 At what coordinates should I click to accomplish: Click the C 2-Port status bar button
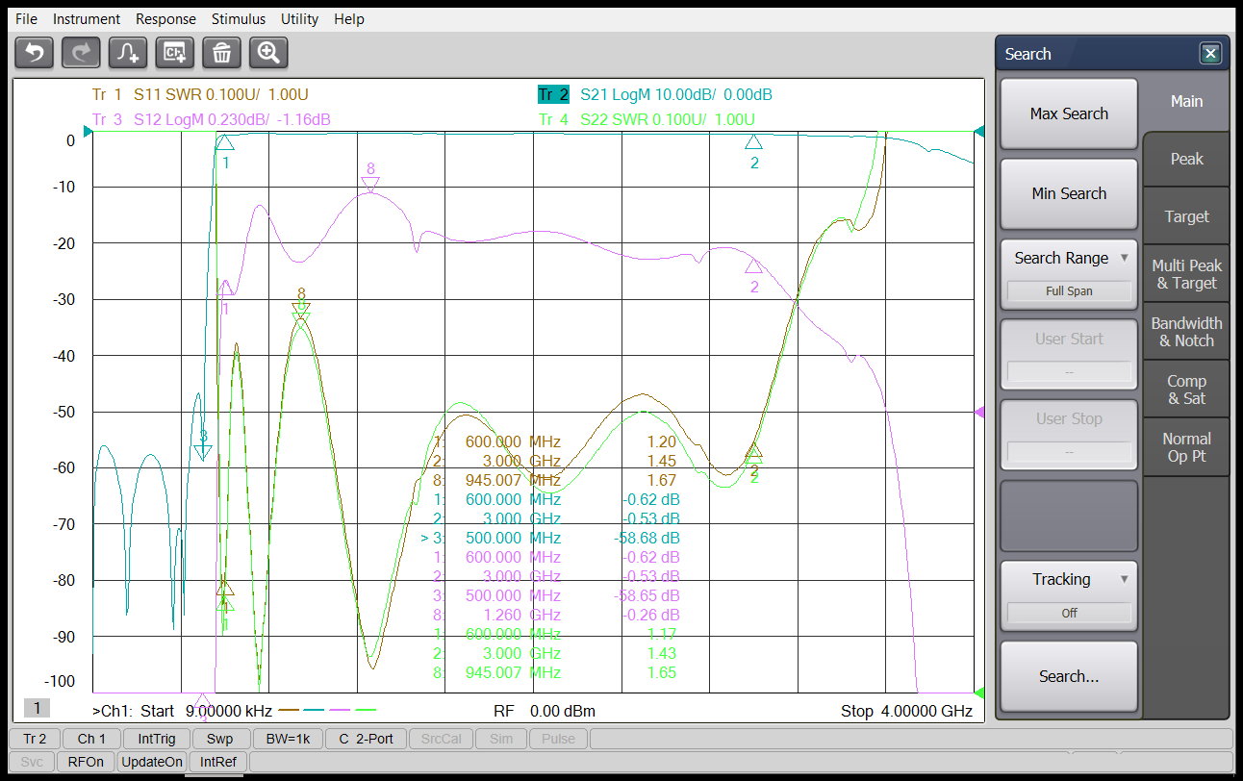(x=366, y=739)
